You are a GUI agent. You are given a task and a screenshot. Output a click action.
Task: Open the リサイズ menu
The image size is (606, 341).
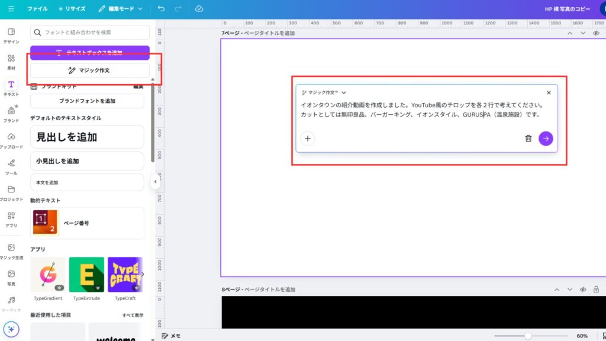(x=72, y=9)
